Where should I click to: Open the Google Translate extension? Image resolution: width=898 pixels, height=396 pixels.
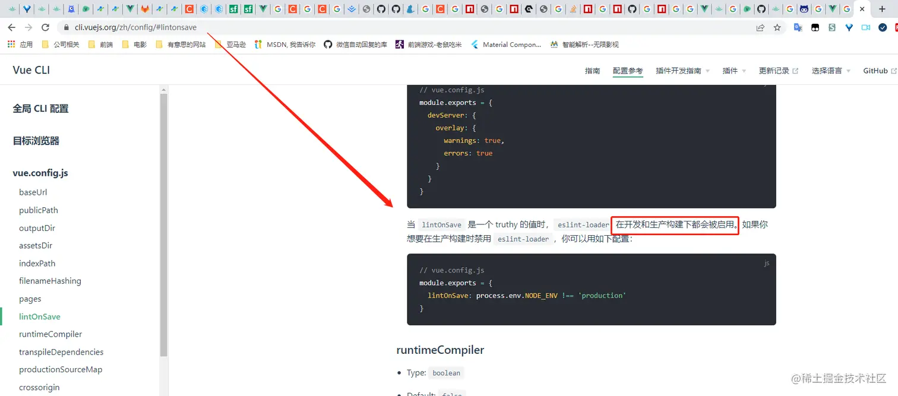(x=798, y=27)
